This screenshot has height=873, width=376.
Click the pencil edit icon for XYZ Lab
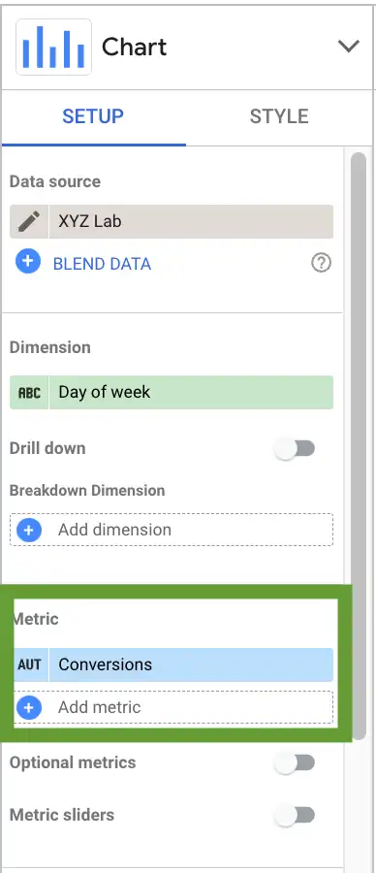click(x=29, y=221)
